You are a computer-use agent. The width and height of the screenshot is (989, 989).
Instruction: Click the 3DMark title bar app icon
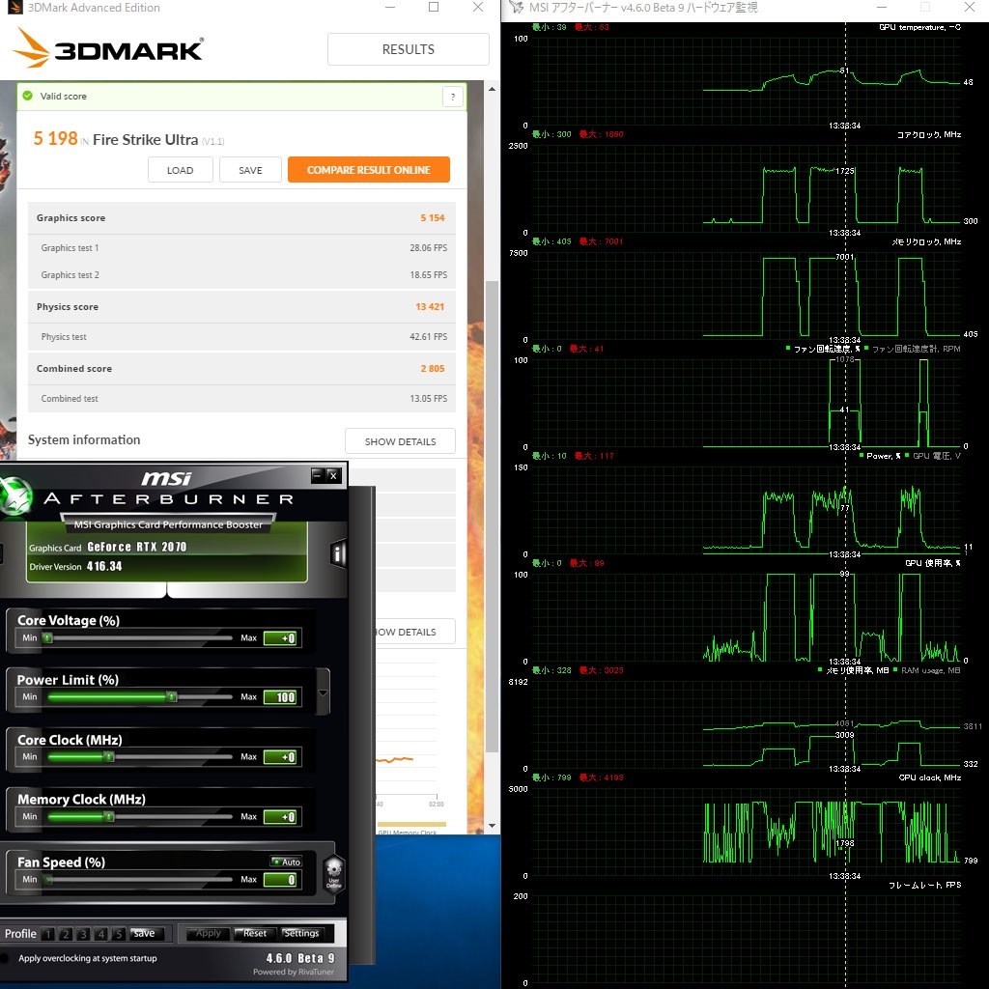pos(14,8)
